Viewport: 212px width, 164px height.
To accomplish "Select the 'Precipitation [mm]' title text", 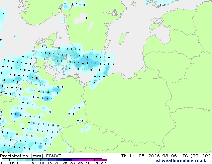I will 22,156.
